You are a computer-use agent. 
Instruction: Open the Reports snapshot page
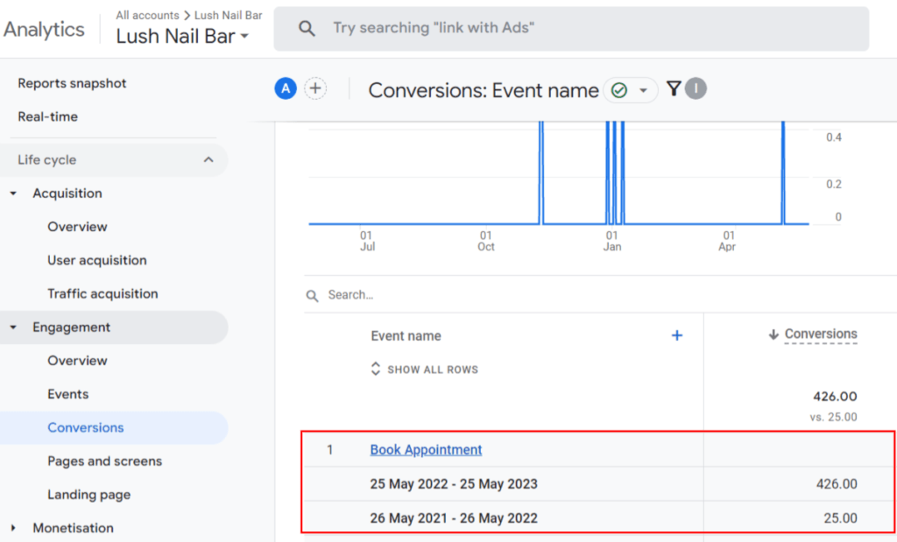(72, 83)
